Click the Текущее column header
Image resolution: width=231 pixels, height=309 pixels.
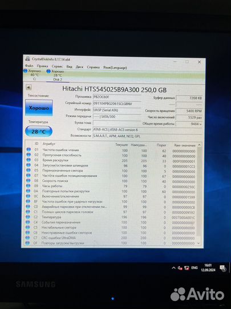coord(121,145)
